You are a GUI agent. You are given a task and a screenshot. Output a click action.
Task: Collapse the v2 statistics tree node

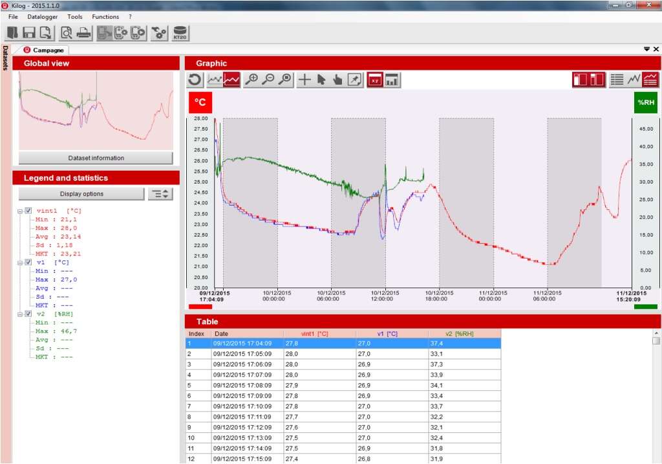point(20,313)
